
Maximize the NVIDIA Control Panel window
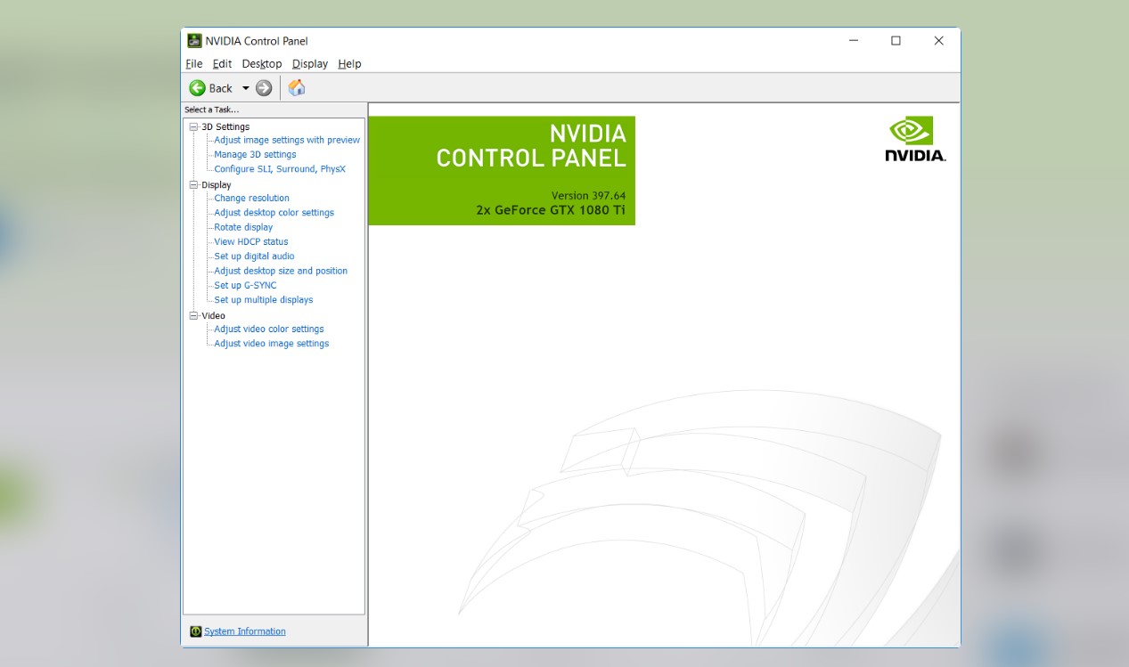[896, 41]
